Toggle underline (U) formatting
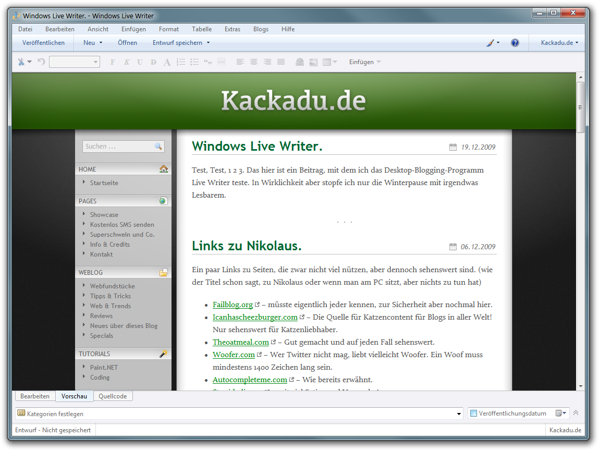Viewport: 599px width, 450px height. 140,62
